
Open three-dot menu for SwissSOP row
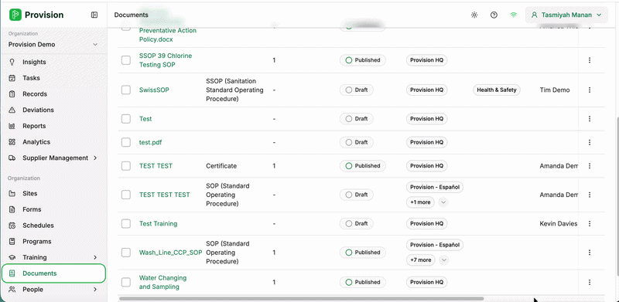click(590, 90)
